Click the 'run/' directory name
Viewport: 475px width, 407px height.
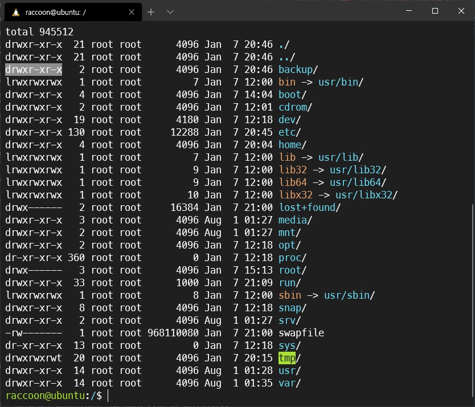pos(289,283)
